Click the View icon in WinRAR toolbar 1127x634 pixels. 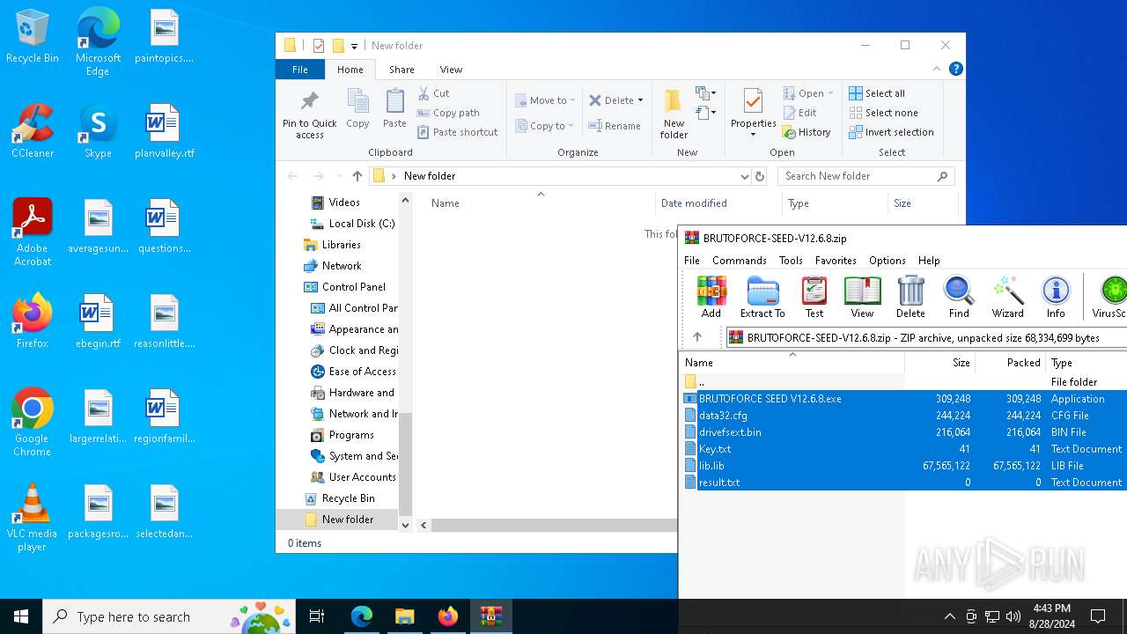862,297
